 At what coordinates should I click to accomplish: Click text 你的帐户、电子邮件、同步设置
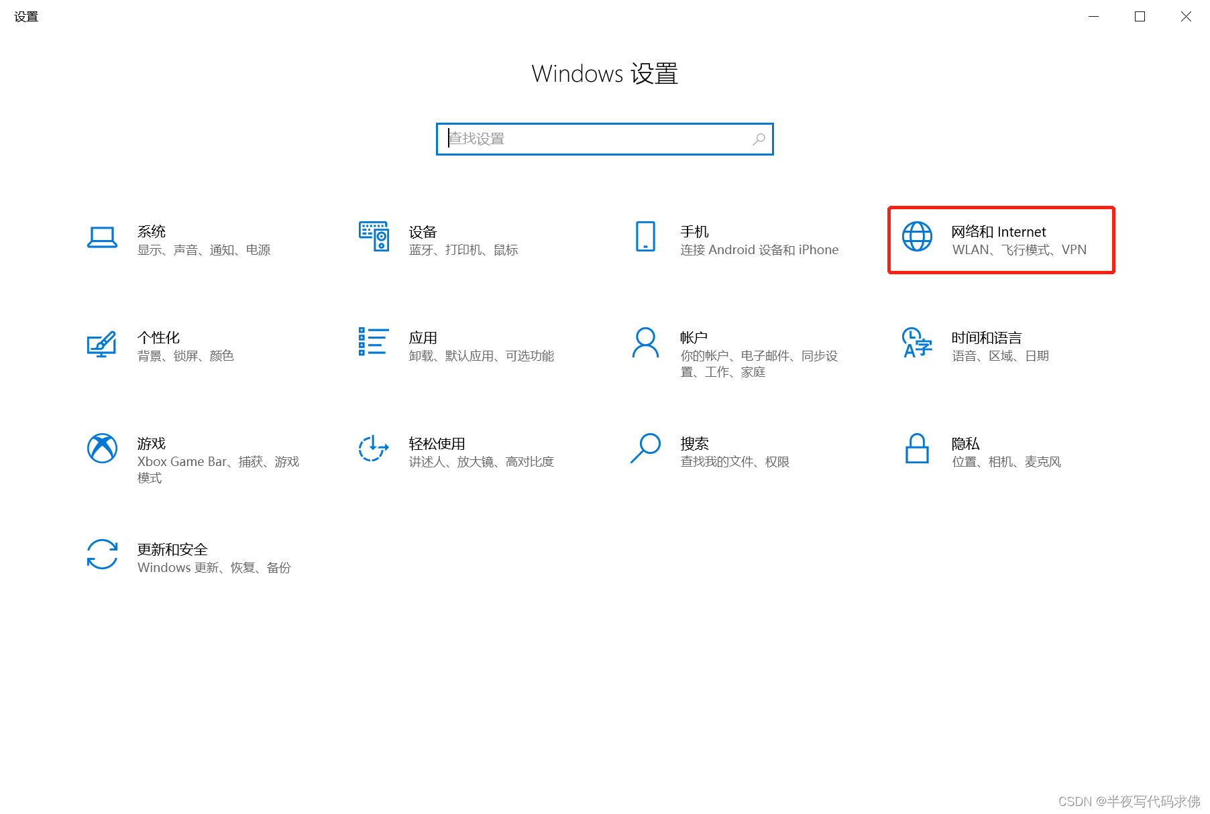(759, 363)
